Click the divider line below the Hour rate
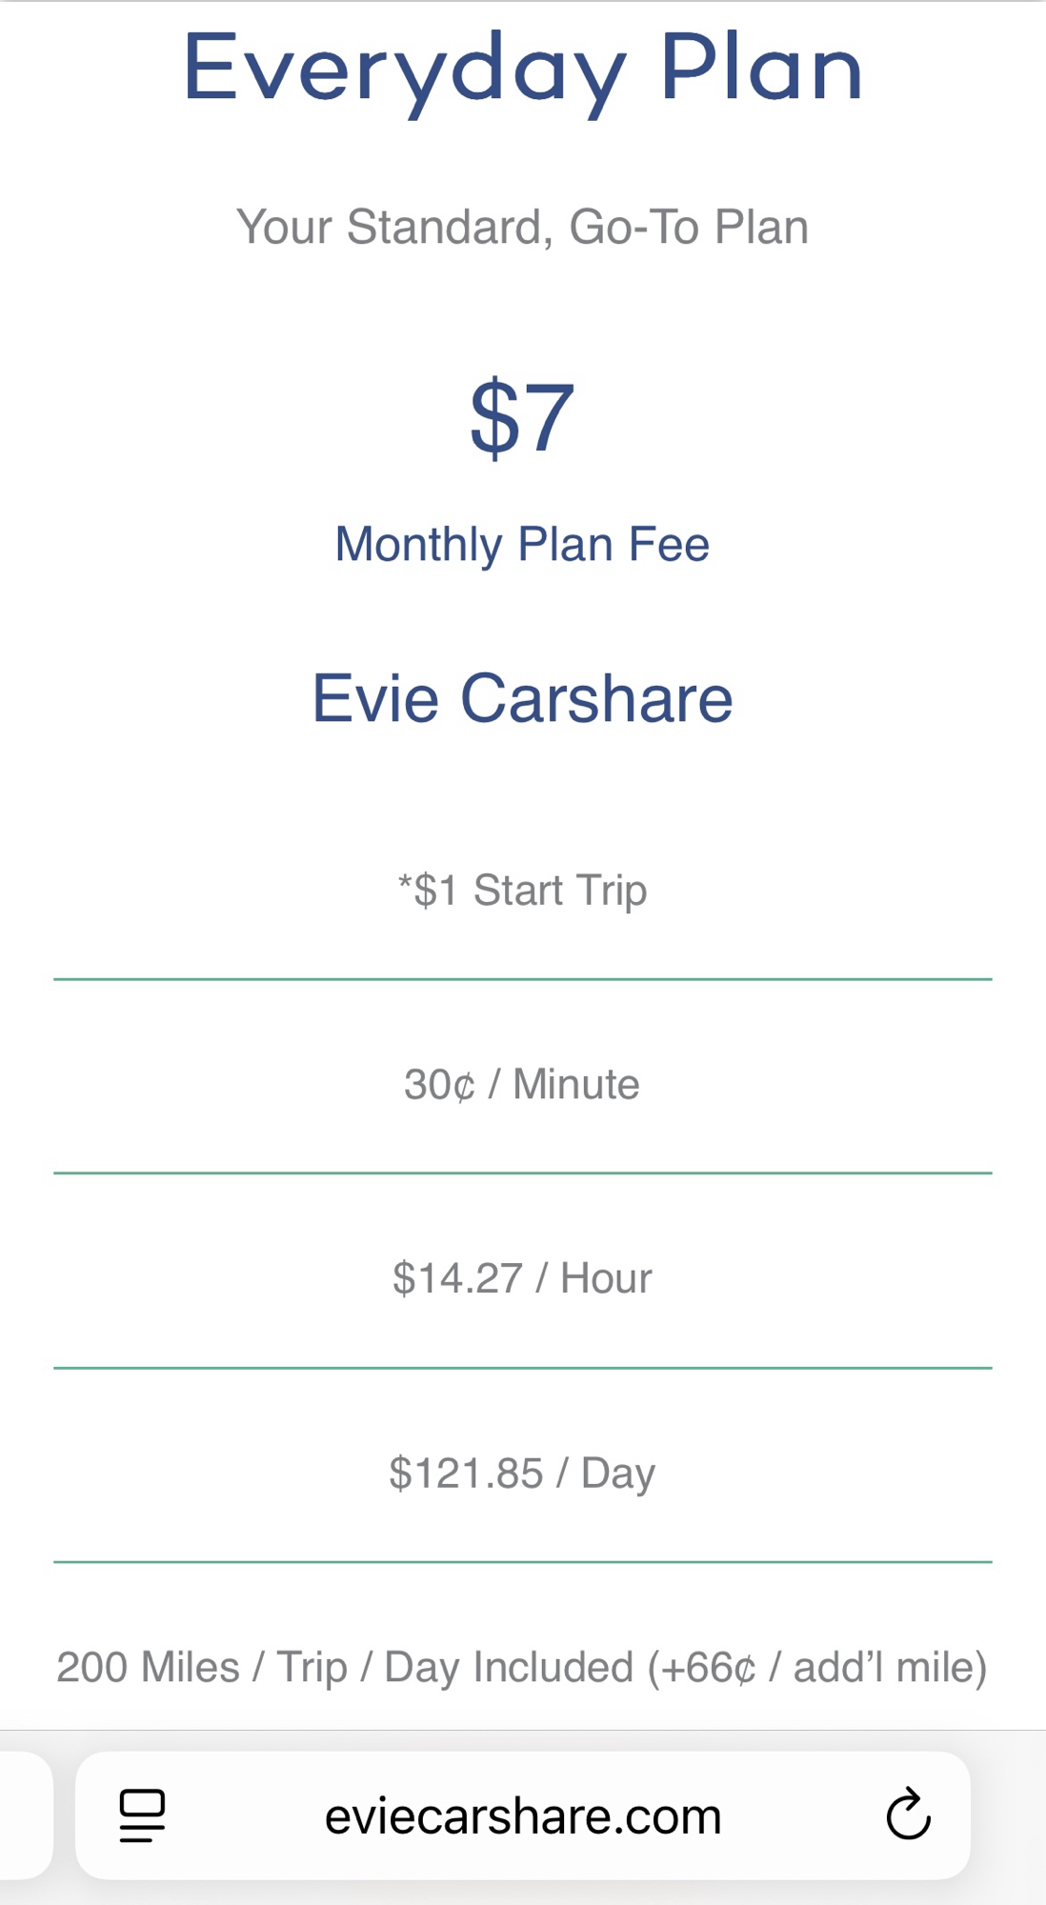Viewport: 1046px width, 1905px height. click(x=522, y=1368)
